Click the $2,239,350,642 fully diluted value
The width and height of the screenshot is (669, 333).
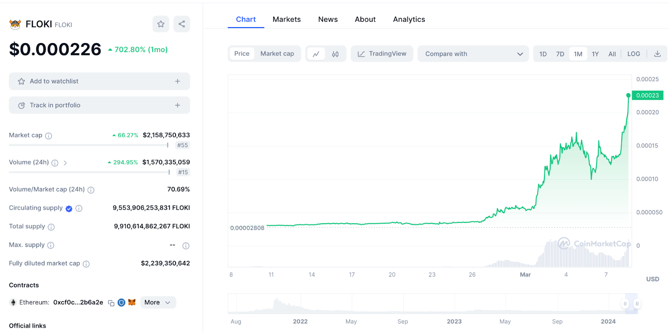pyautogui.click(x=166, y=263)
